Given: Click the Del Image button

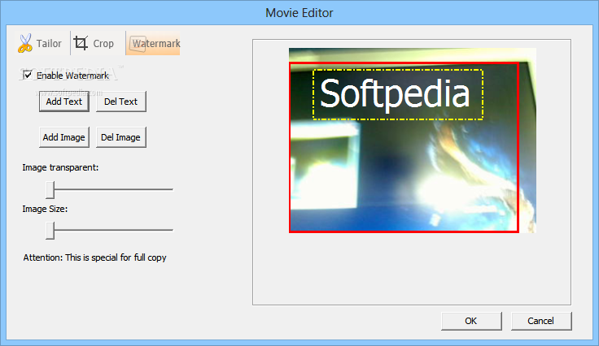Looking at the screenshot, I should pos(120,137).
